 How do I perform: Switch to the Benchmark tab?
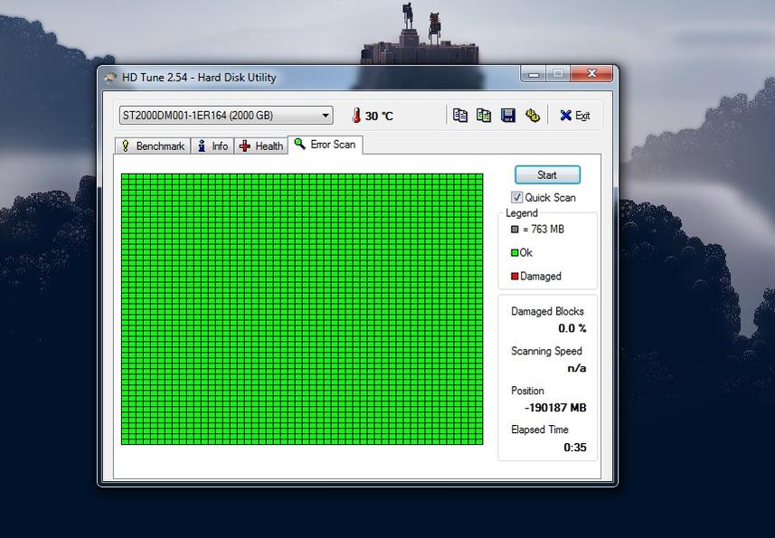point(153,146)
